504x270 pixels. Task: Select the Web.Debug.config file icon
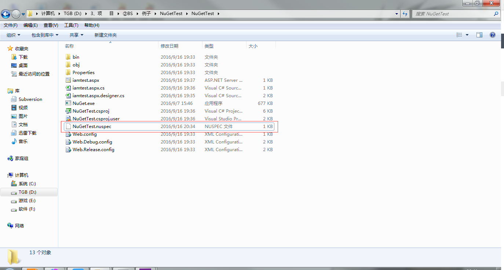click(68, 142)
